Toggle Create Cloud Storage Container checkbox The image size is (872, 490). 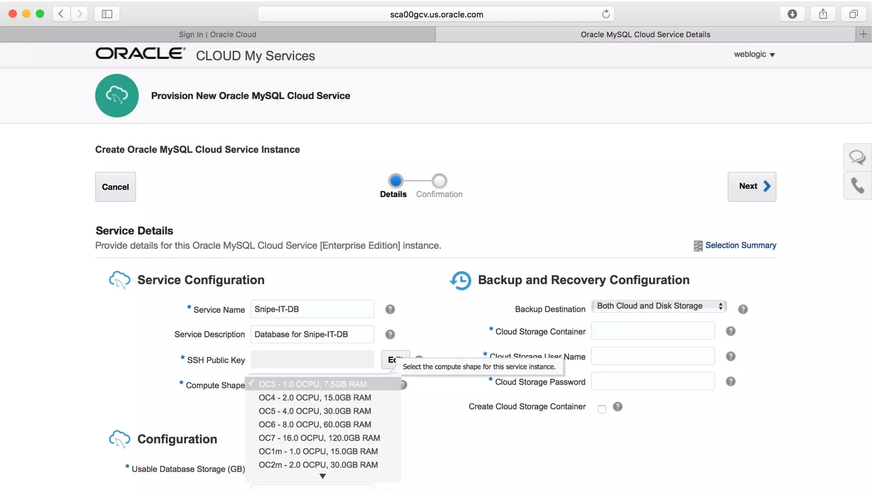tap(602, 409)
